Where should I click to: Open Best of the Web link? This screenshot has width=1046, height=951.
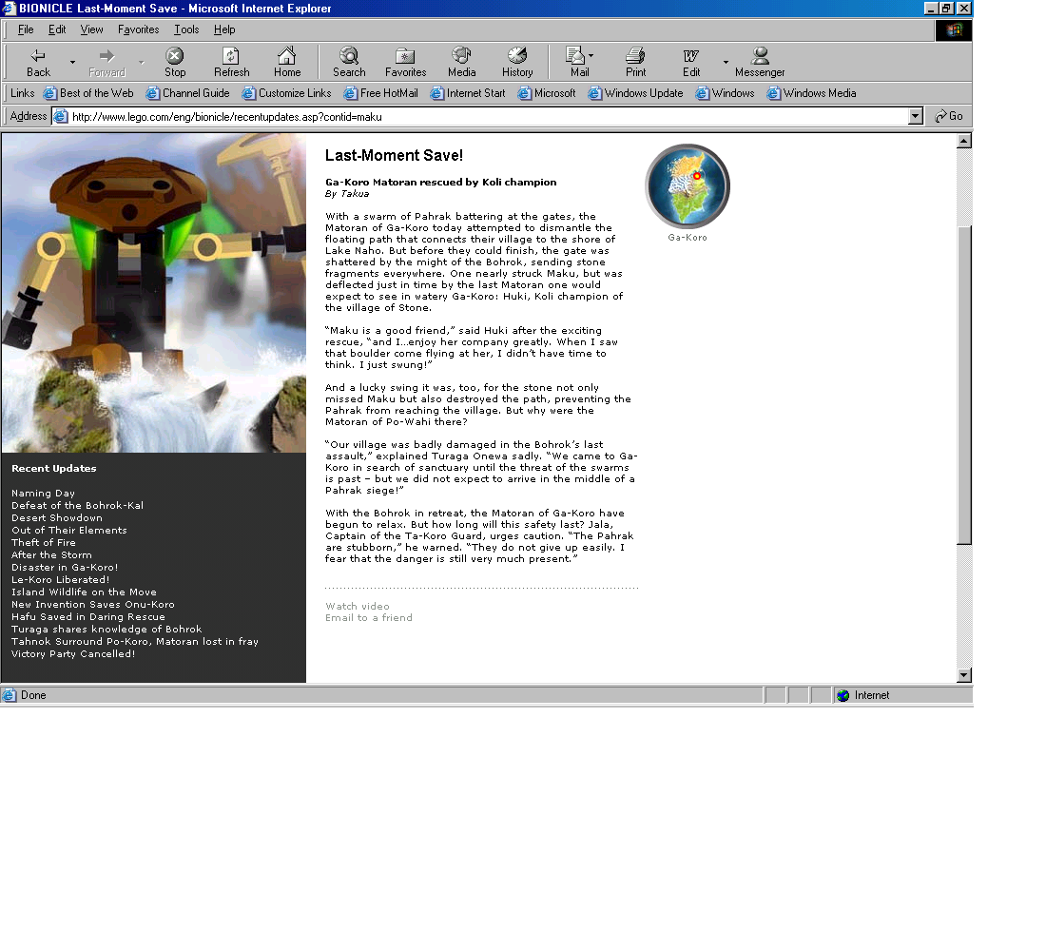tap(88, 93)
